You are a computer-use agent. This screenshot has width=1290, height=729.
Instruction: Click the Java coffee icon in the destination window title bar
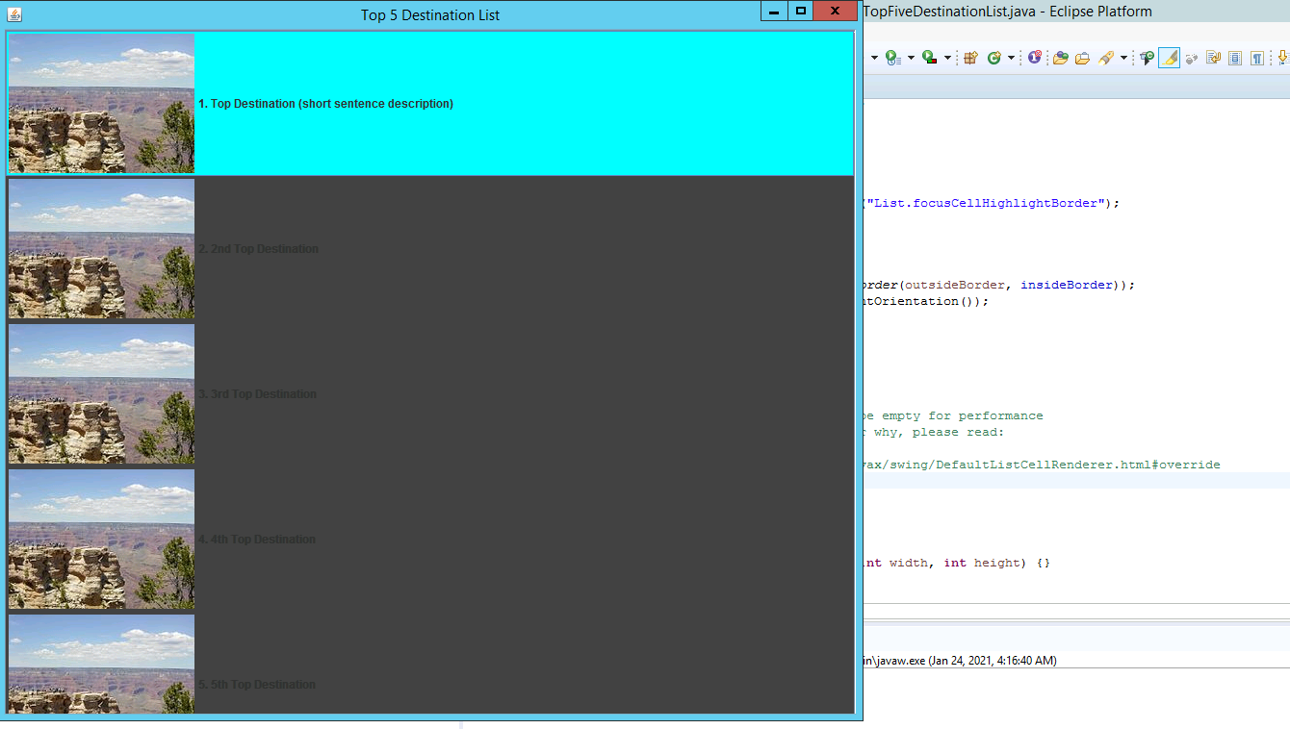14,14
